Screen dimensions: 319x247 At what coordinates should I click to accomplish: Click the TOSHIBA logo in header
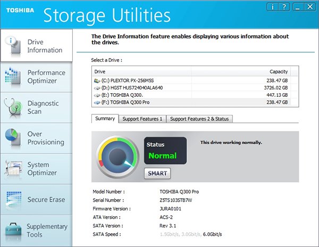coord(20,10)
